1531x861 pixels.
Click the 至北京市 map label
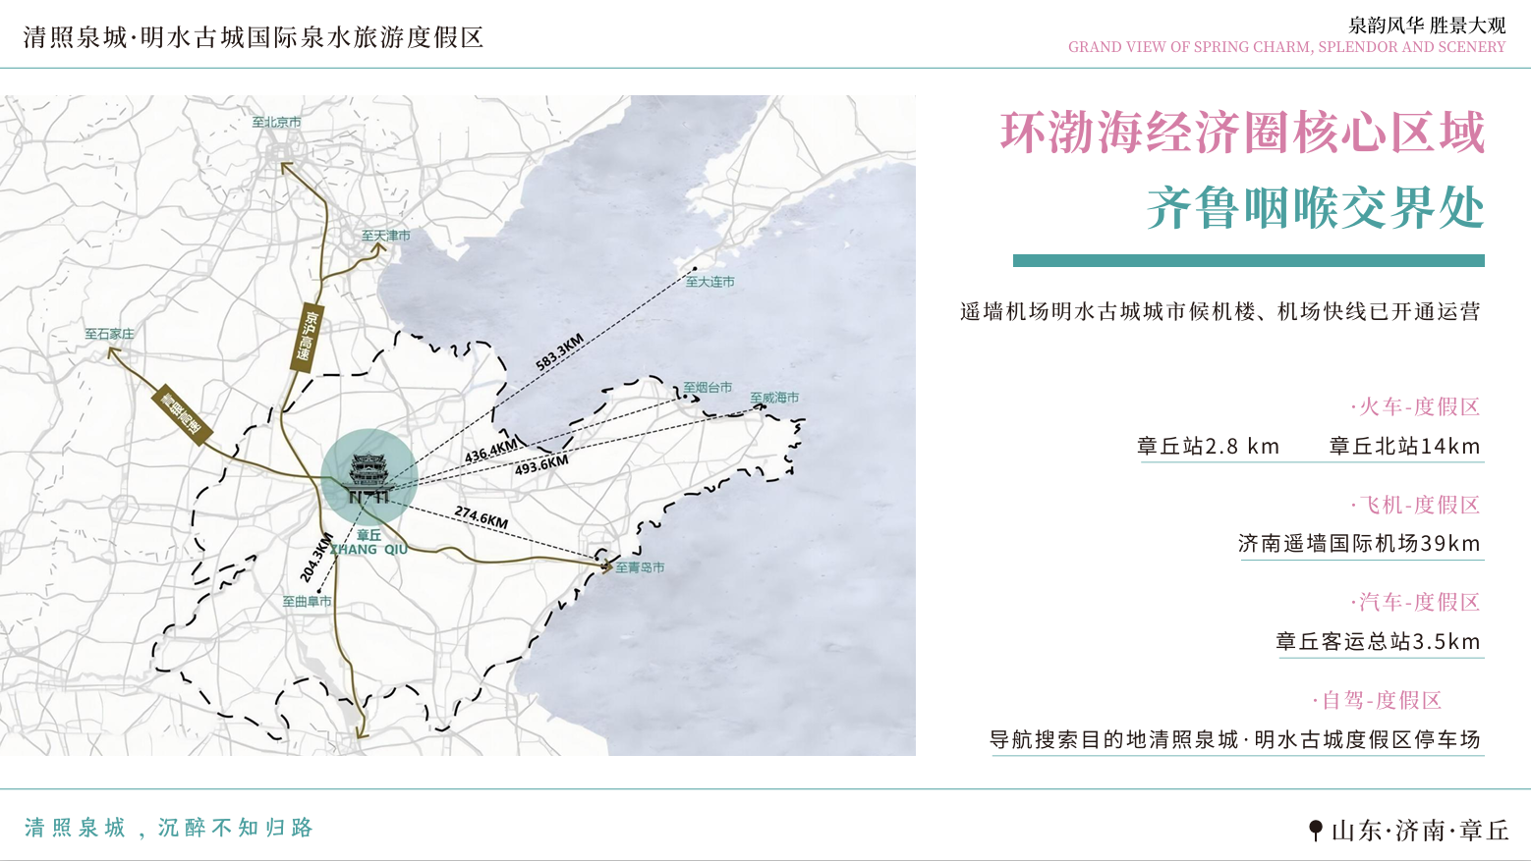pyautogui.click(x=276, y=123)
